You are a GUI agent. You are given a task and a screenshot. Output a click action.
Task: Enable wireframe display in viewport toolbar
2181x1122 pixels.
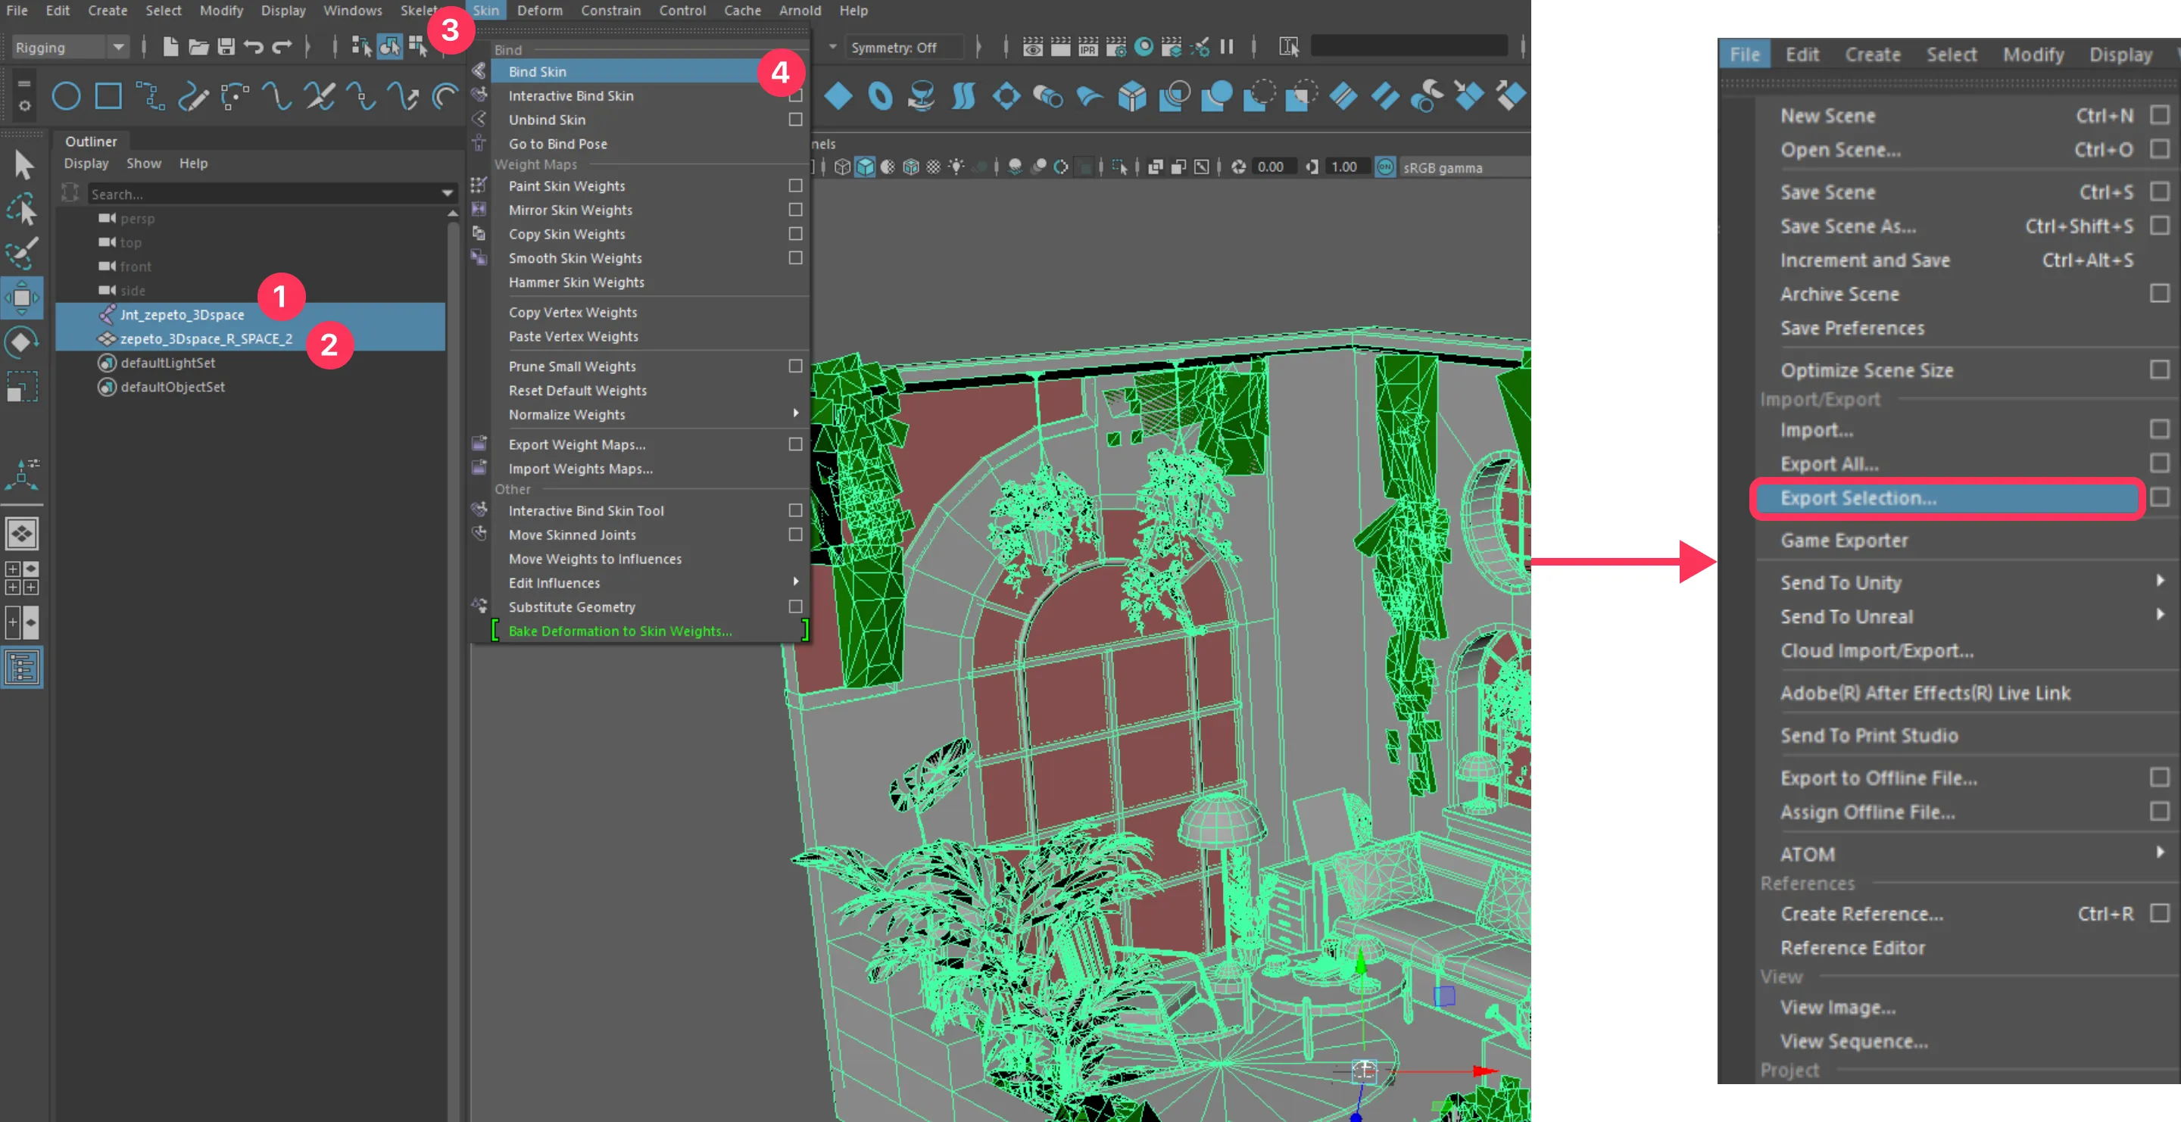[841, 167]
